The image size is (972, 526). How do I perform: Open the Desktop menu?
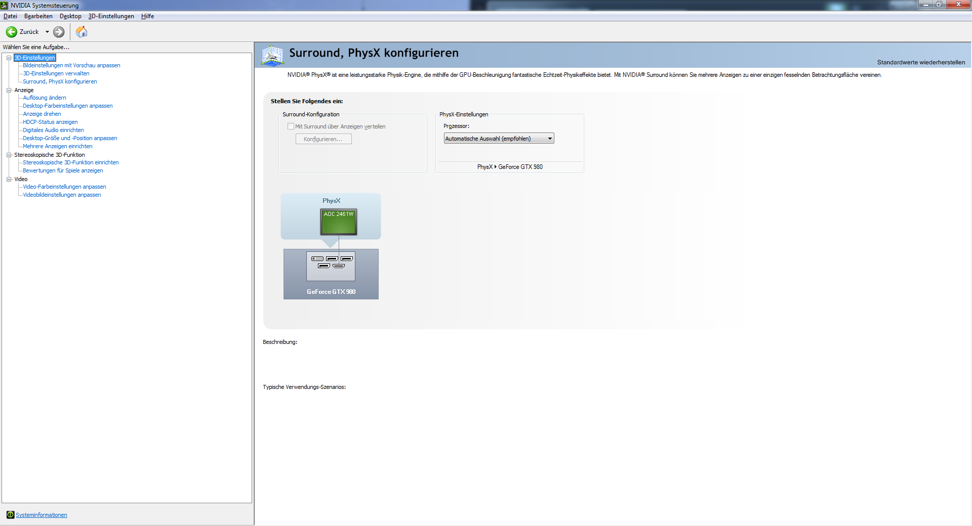click(x=70, y=16)
